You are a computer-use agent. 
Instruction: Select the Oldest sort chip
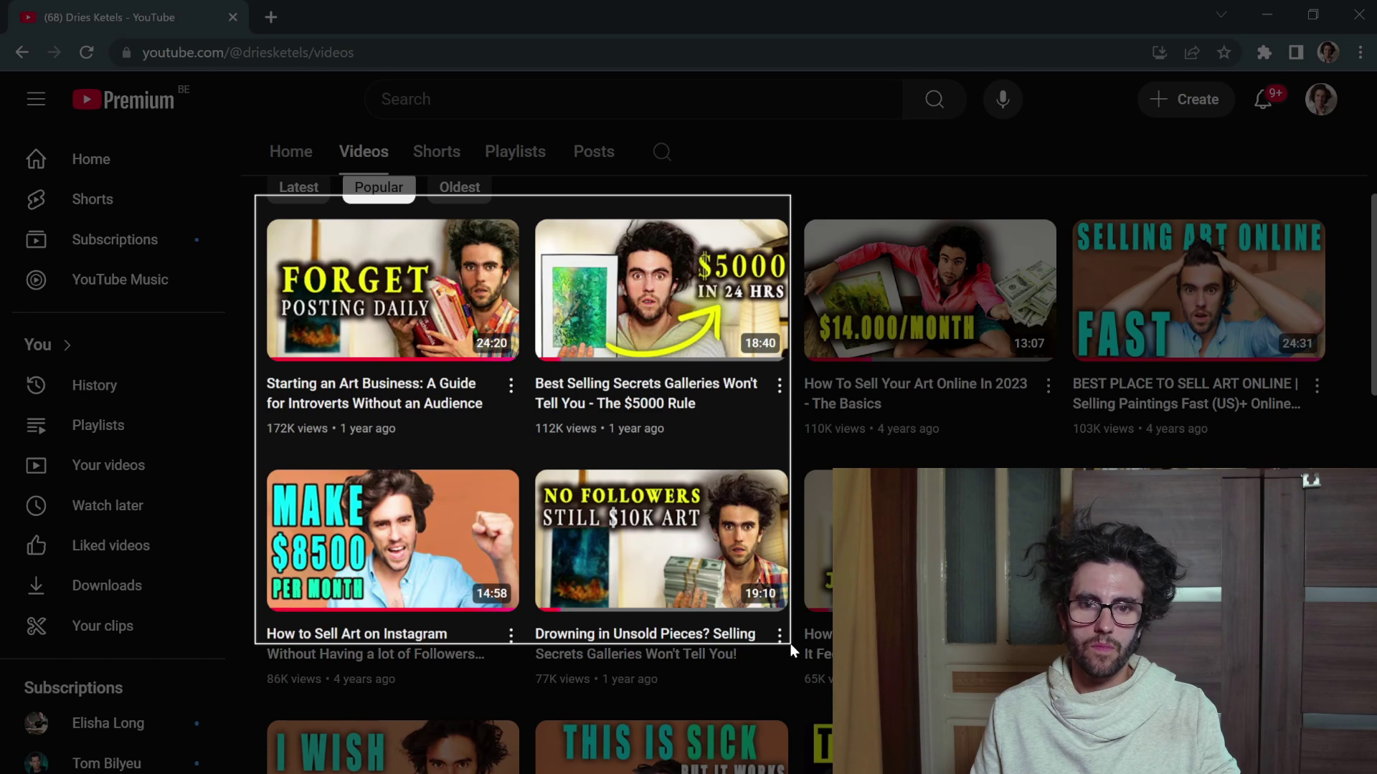[459, 187]
